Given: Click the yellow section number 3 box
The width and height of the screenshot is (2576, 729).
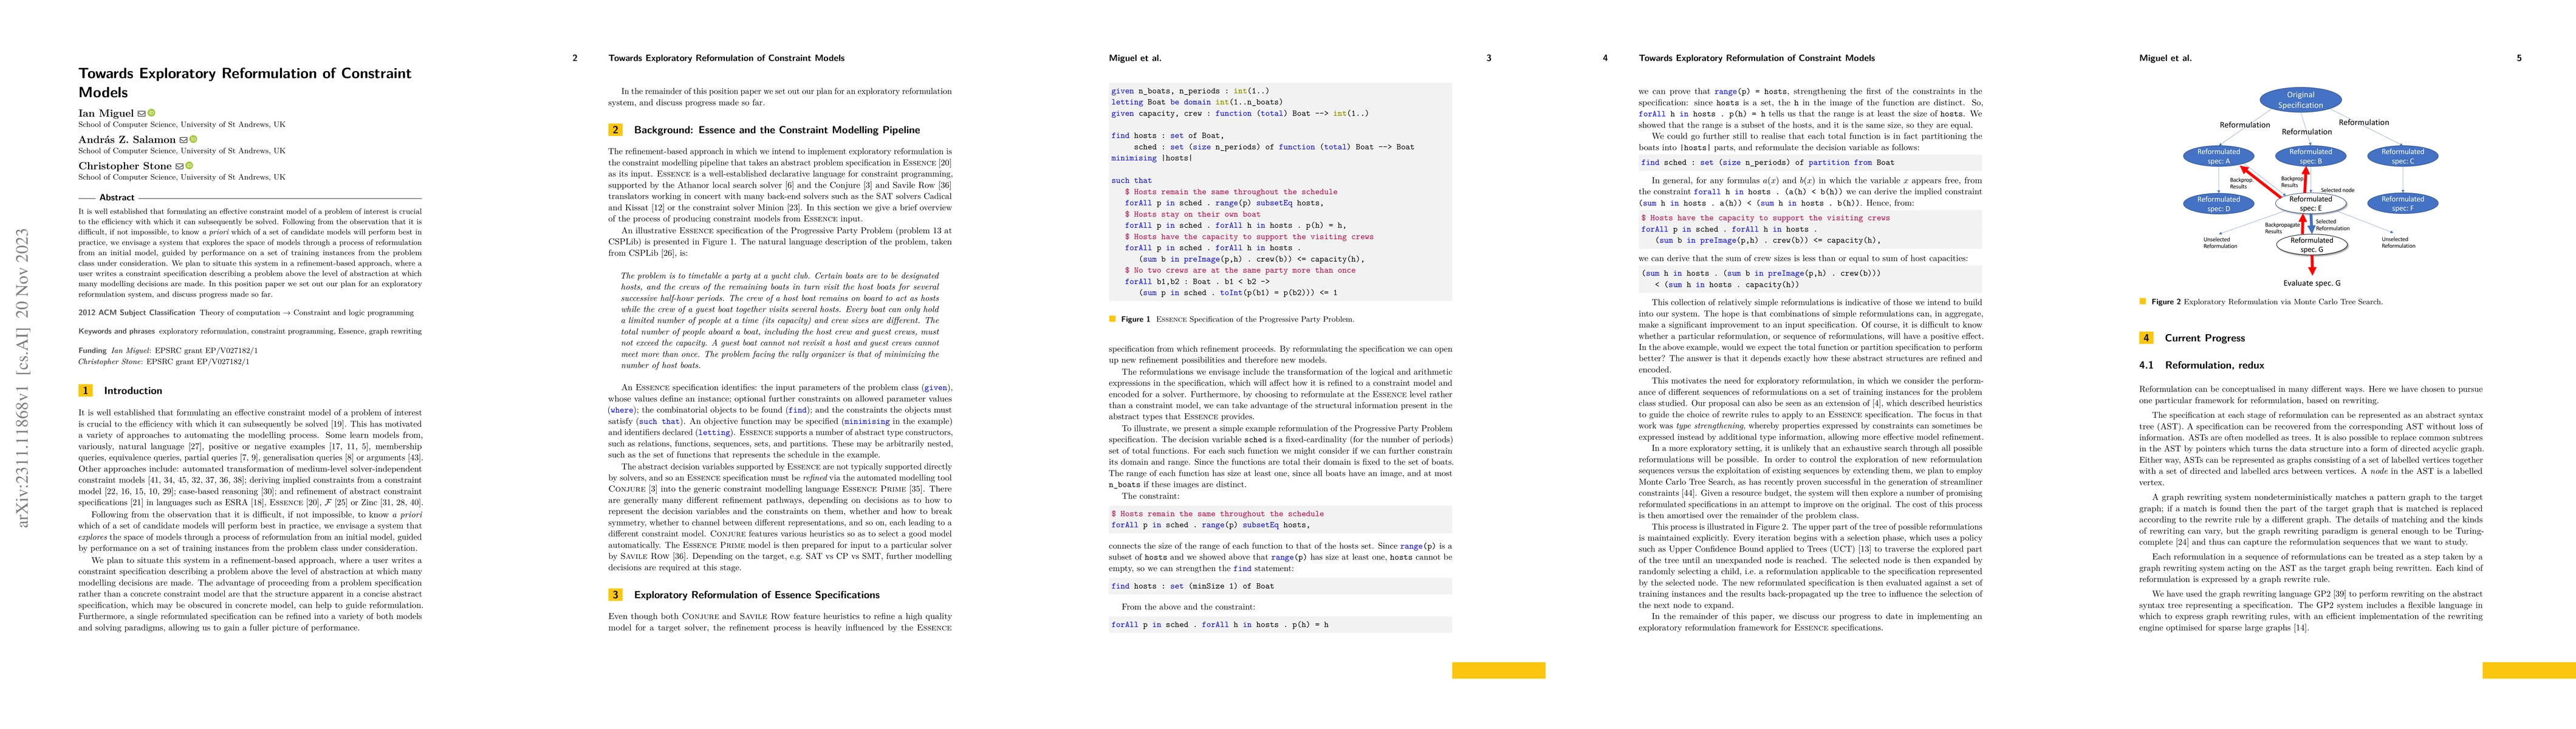Looking at the screenshot, I should (615, 595).
